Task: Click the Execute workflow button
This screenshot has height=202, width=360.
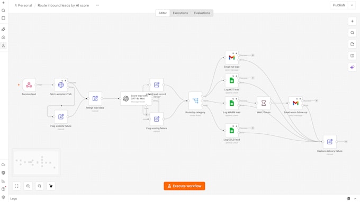Action: pyautogui.click(x=184, y=186)
